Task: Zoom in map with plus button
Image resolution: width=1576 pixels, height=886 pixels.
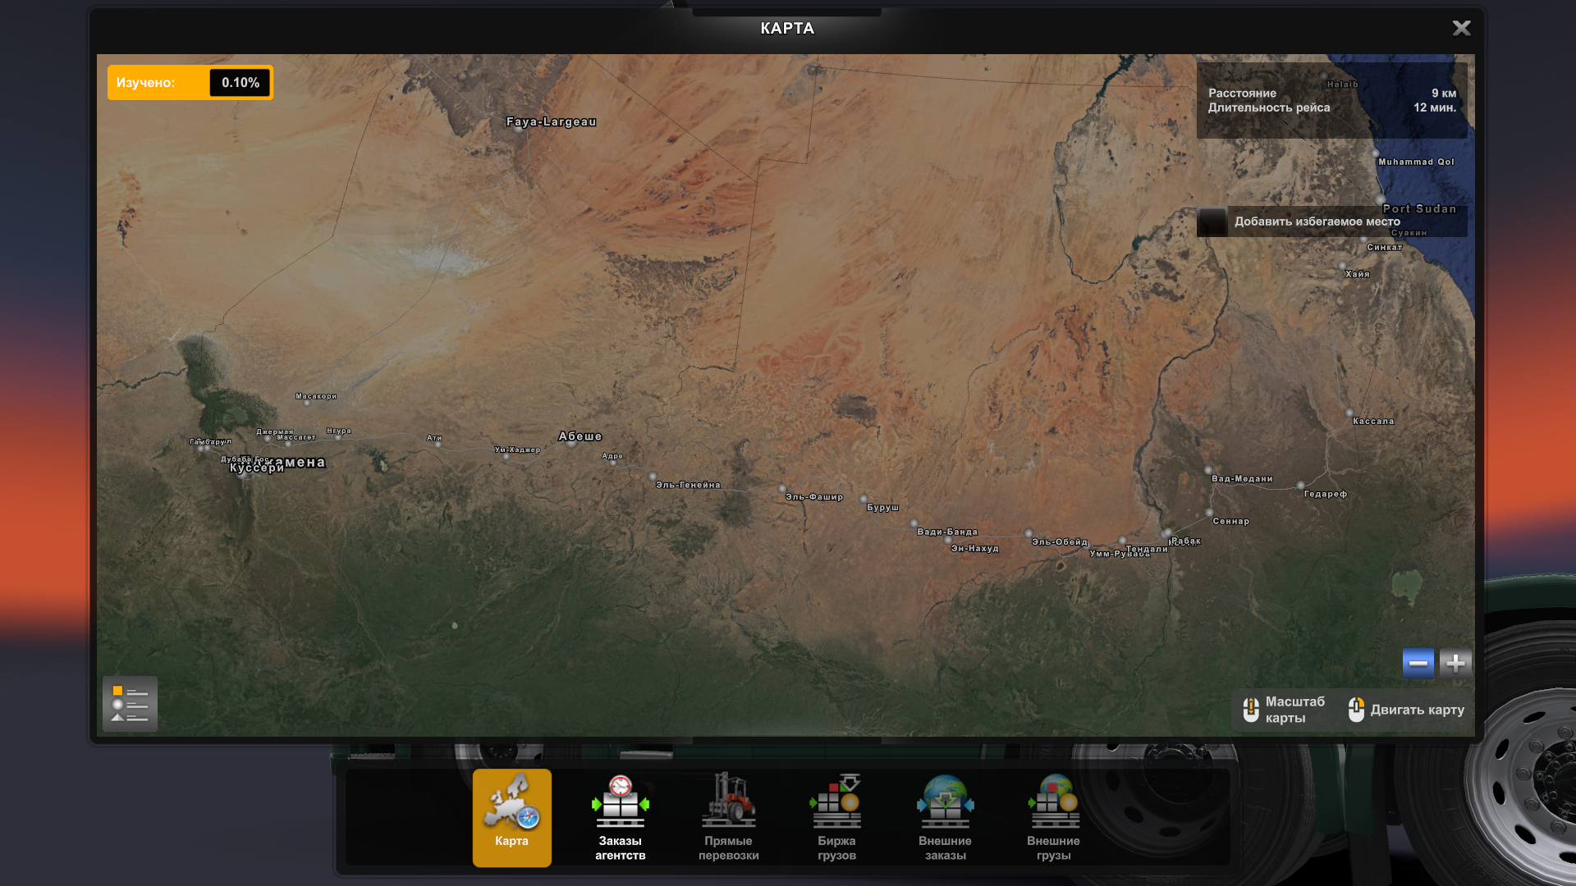Action: tap(1455, 663)
